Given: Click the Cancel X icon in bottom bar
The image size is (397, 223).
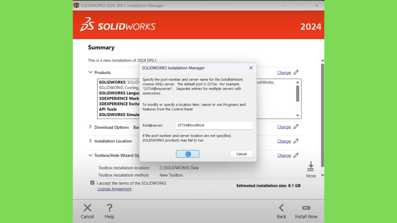Looking at the screenshot, I should tap(87, 208).
